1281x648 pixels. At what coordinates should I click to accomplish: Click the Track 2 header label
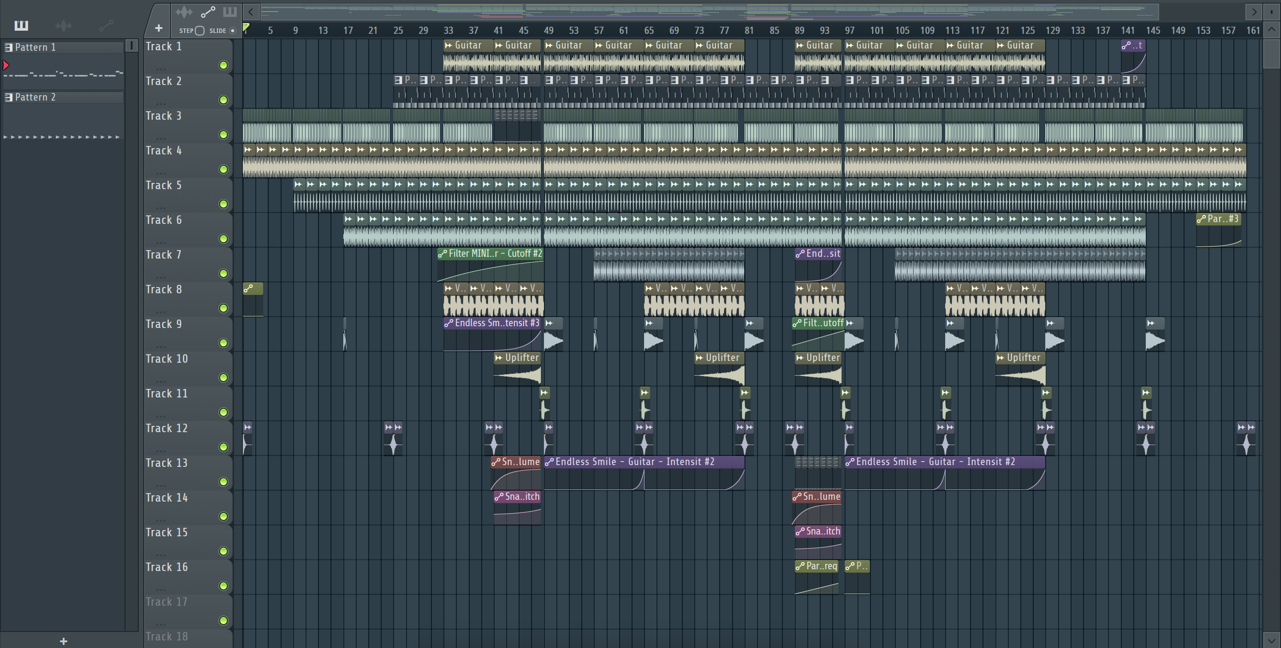[164, 81]
